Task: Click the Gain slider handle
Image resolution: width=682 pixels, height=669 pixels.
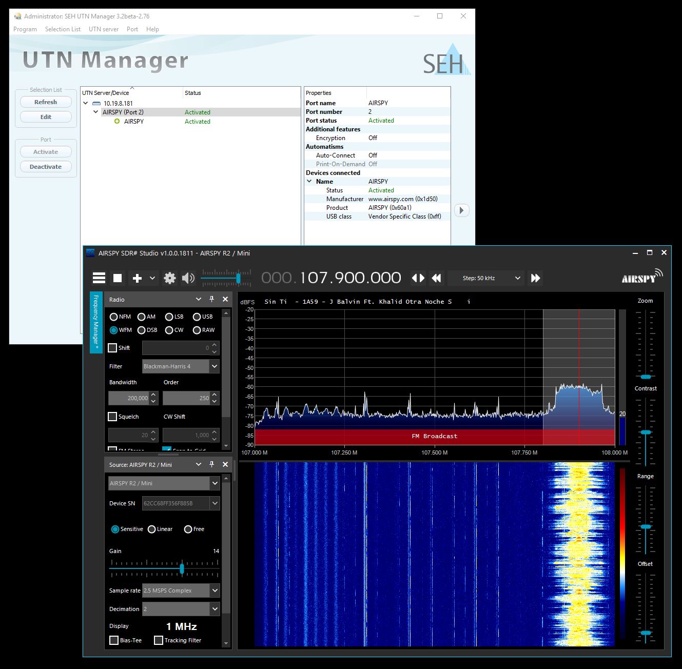Action: click(x=182, y=569)
